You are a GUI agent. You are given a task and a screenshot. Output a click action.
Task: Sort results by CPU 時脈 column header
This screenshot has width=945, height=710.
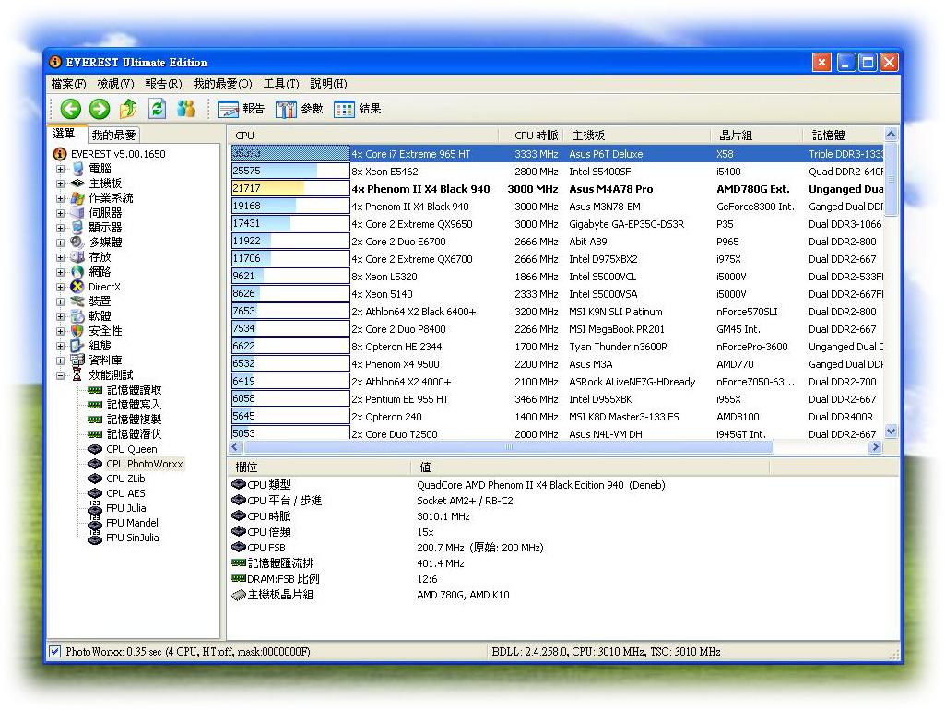point(536,136)
